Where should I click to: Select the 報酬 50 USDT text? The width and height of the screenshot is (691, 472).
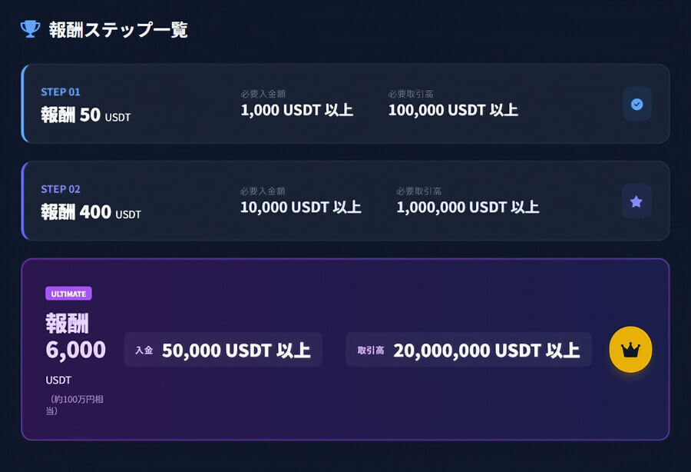pos(85,115)
